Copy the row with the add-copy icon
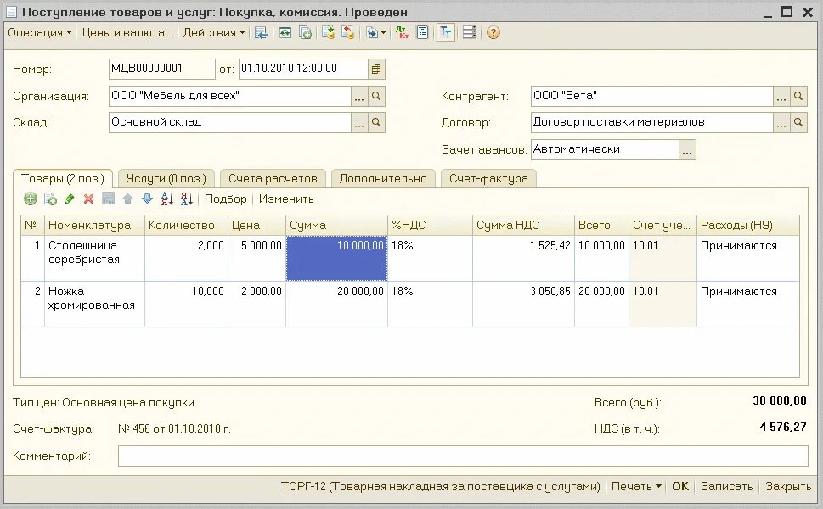The width and height of the screenshot is (823, 509). click(50, 199)
